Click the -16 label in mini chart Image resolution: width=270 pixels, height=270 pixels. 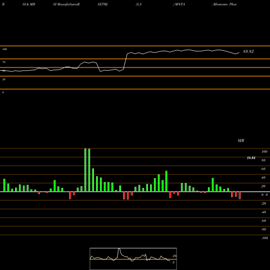[174, 256]
